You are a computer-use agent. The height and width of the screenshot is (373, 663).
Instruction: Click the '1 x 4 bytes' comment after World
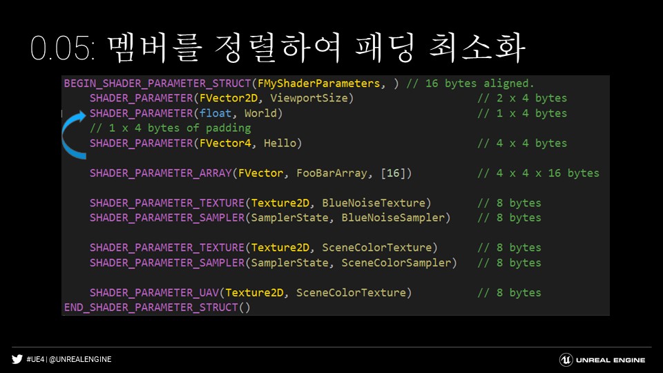pos(522,113)
